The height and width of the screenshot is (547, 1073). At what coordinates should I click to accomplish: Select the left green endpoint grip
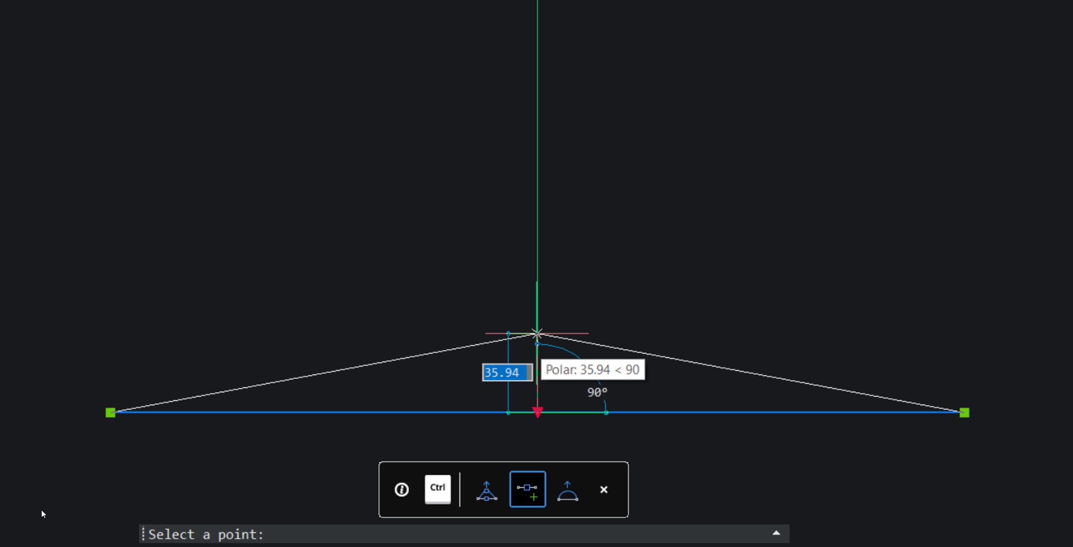click(111, 412)
